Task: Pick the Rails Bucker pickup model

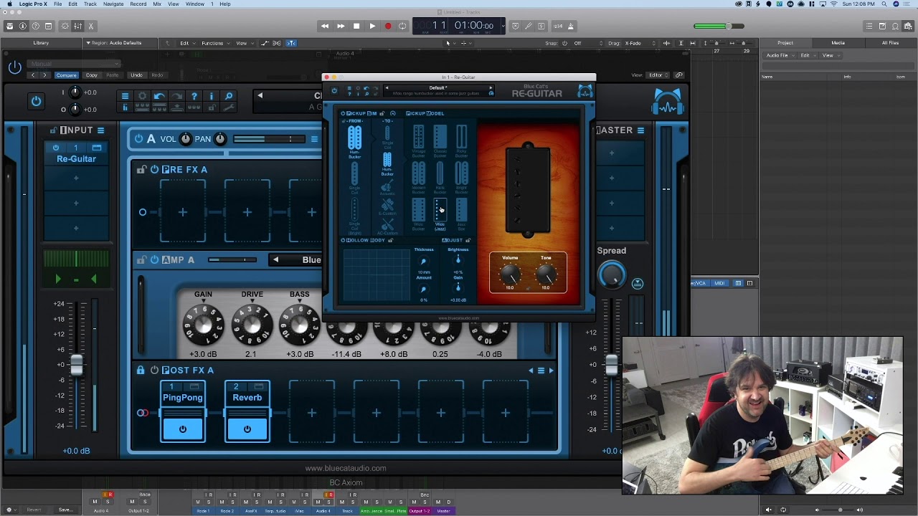Action: pos(440,177)
